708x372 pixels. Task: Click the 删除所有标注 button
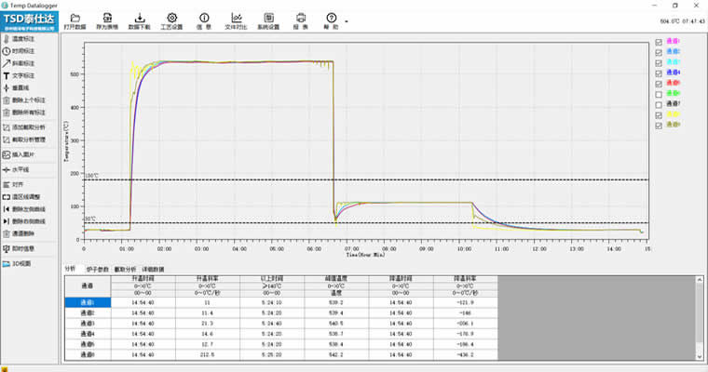coord(24,113)
